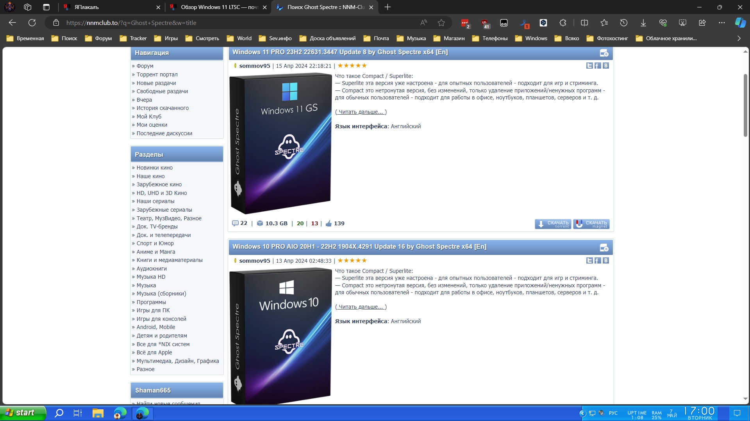Image resolution: width=750 pixels, height=421 pixels.
Task: Expand hidden system tray icons
Action: 582,413
